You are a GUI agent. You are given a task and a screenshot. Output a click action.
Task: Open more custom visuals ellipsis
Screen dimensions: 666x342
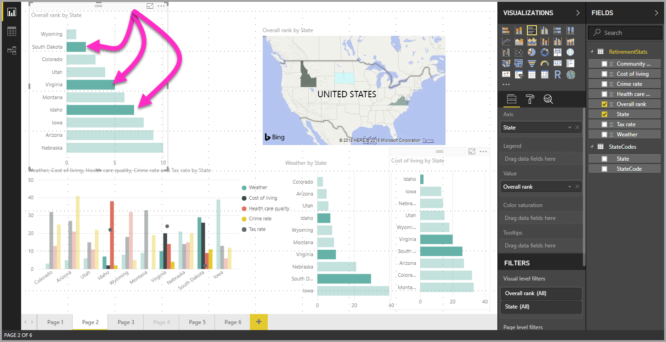pos(506,84)
